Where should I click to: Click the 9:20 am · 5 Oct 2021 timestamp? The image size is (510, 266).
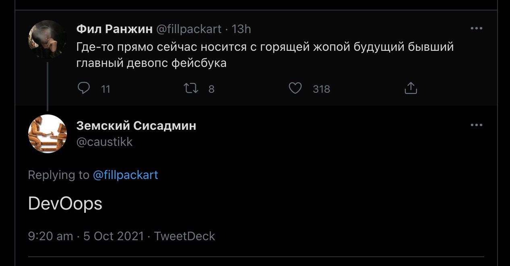click(x=86, y=236)
